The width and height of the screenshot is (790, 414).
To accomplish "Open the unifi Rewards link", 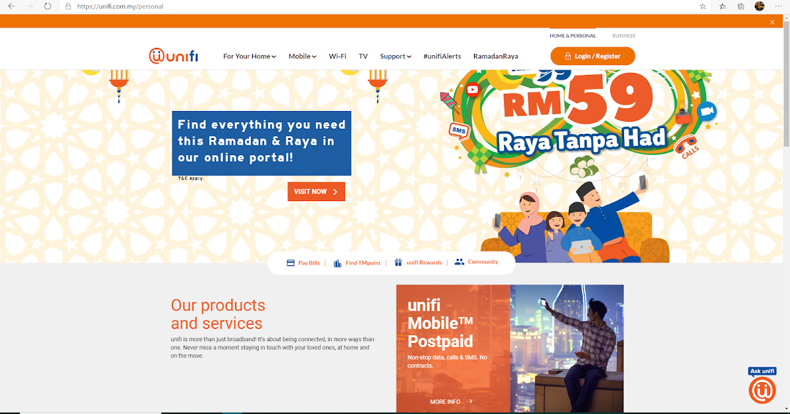I will point(424,263).
